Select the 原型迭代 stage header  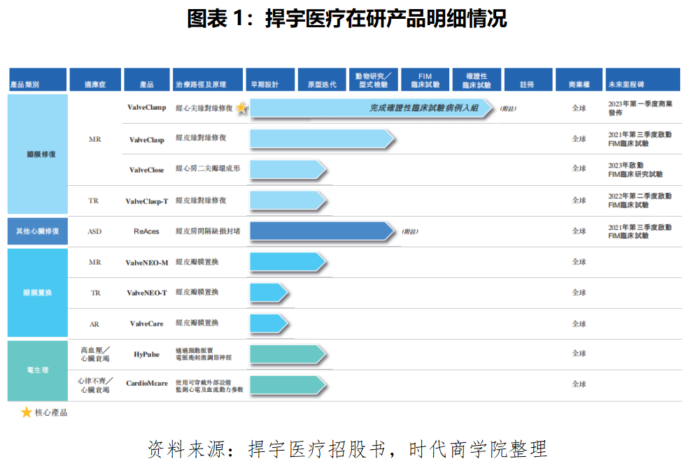(x=322, y=80)
